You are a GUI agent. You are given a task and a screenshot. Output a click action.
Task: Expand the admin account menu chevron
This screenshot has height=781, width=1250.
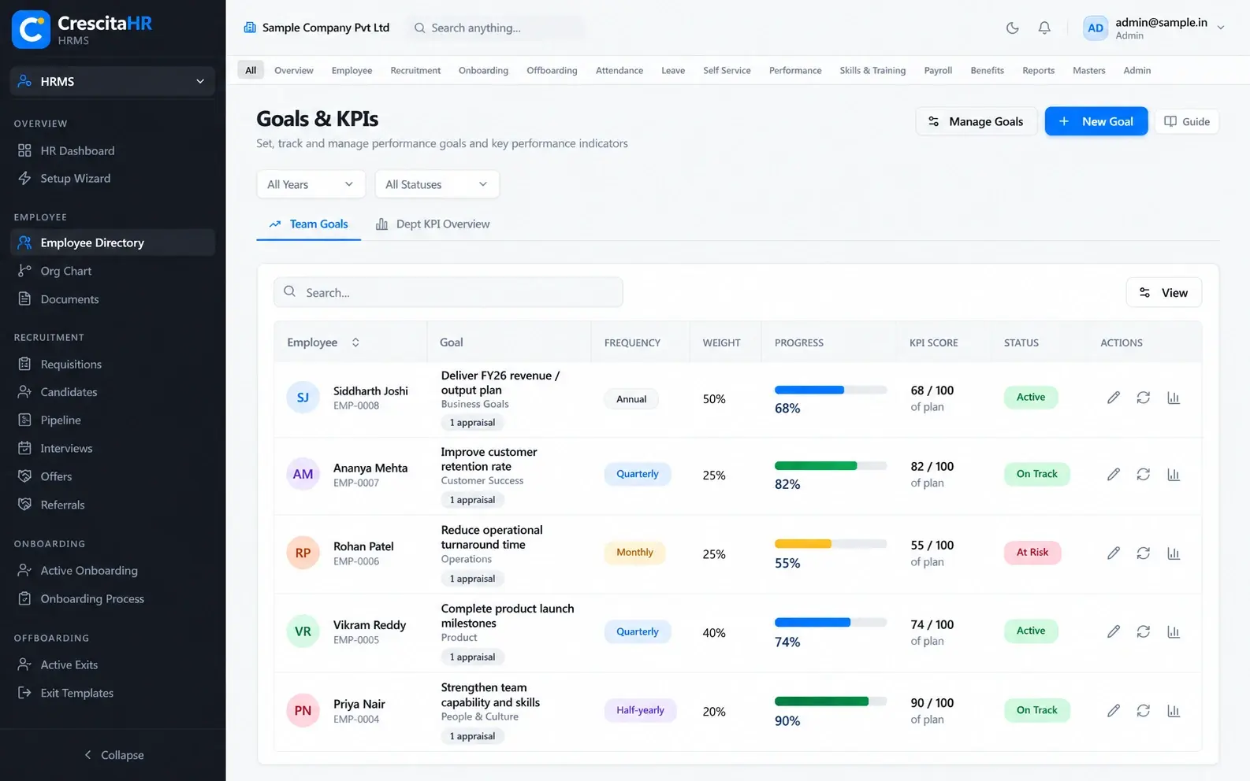click(1221, 28)
